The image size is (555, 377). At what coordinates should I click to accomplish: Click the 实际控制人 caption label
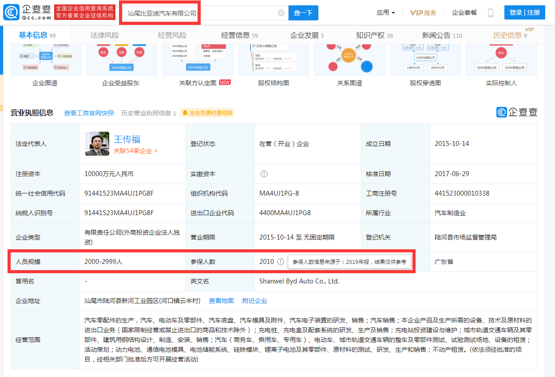click(501, 83)
